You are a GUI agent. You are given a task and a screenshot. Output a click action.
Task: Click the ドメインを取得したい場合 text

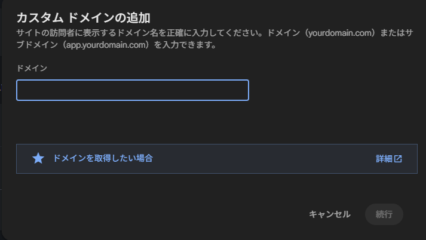pyautogui.click(x=103, y=158)
